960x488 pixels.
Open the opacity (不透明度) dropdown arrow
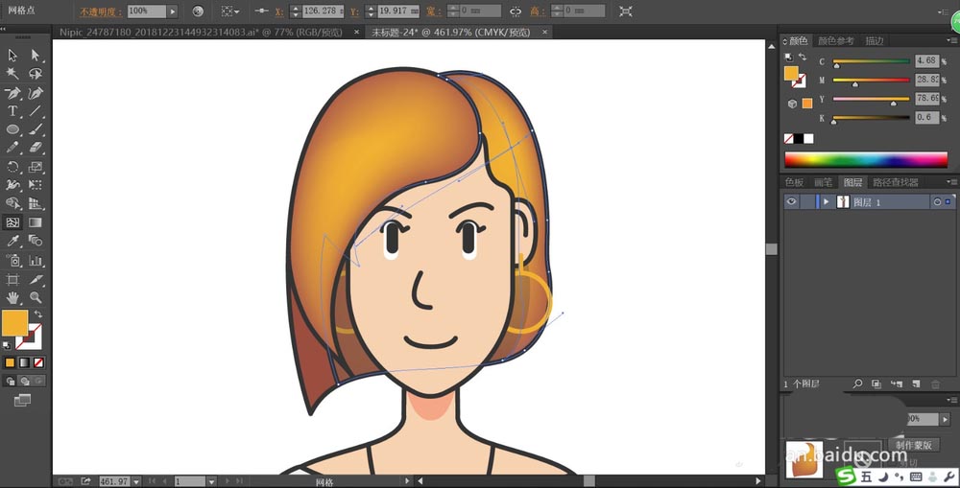coord(172,12)
